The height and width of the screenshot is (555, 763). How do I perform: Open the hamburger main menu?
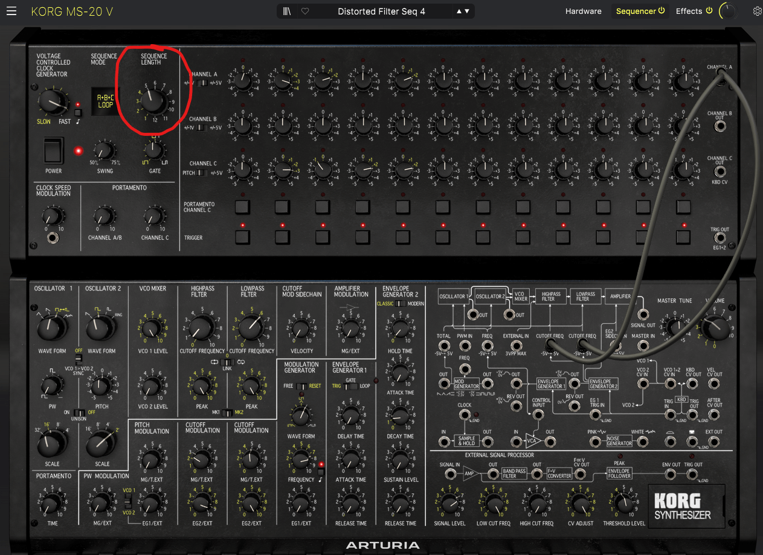tap(12, 11)
